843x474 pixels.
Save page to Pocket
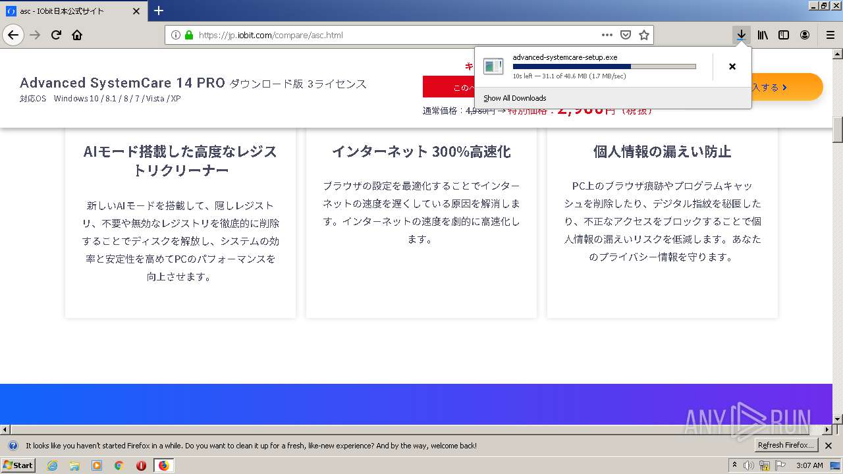(x=626, y=35)
